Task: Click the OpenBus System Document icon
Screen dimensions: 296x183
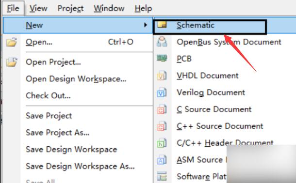Action: click(162, 42)
